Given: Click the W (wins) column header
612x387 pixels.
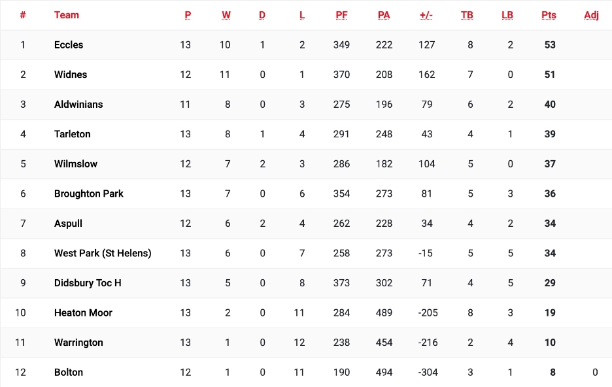Looking at the screenshot, I should point(226,15).
